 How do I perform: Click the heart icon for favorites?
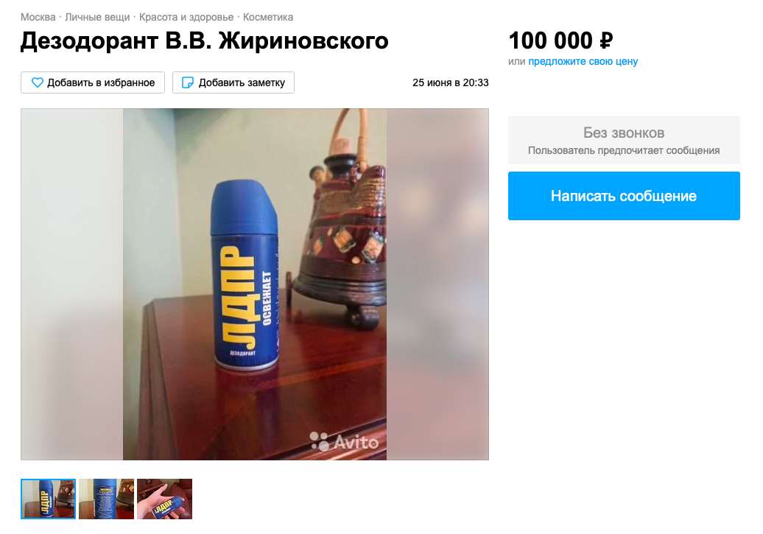point(38,82)
